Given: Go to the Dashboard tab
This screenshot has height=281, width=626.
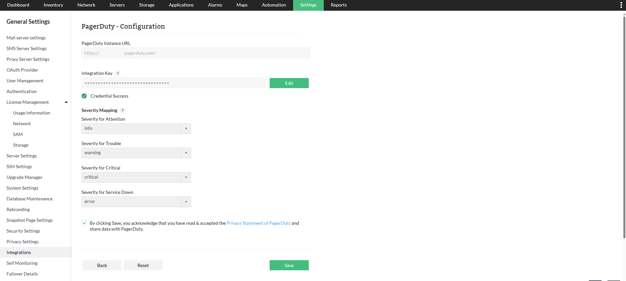Looking at the screenshot, I should [x=18, y=5].
